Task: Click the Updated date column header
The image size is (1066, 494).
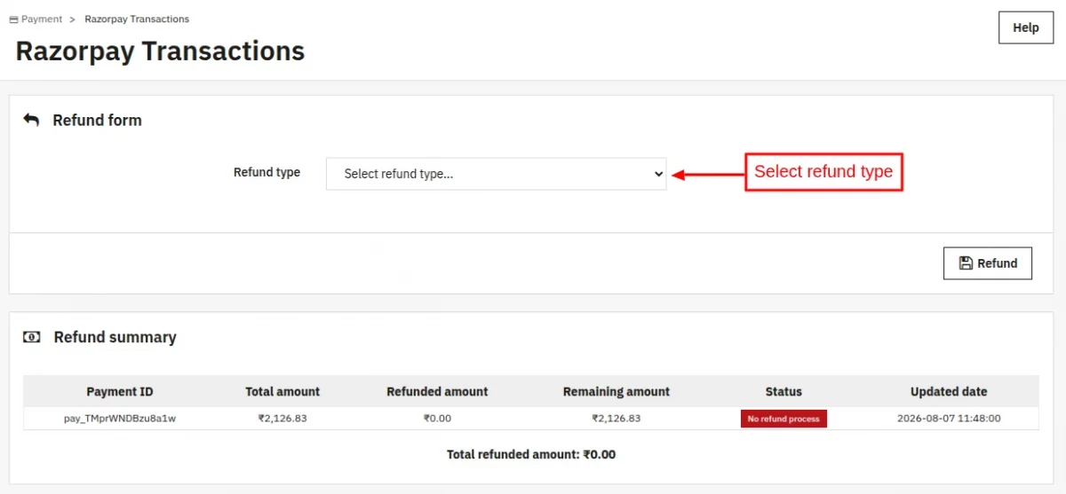Action: [949, 391]
